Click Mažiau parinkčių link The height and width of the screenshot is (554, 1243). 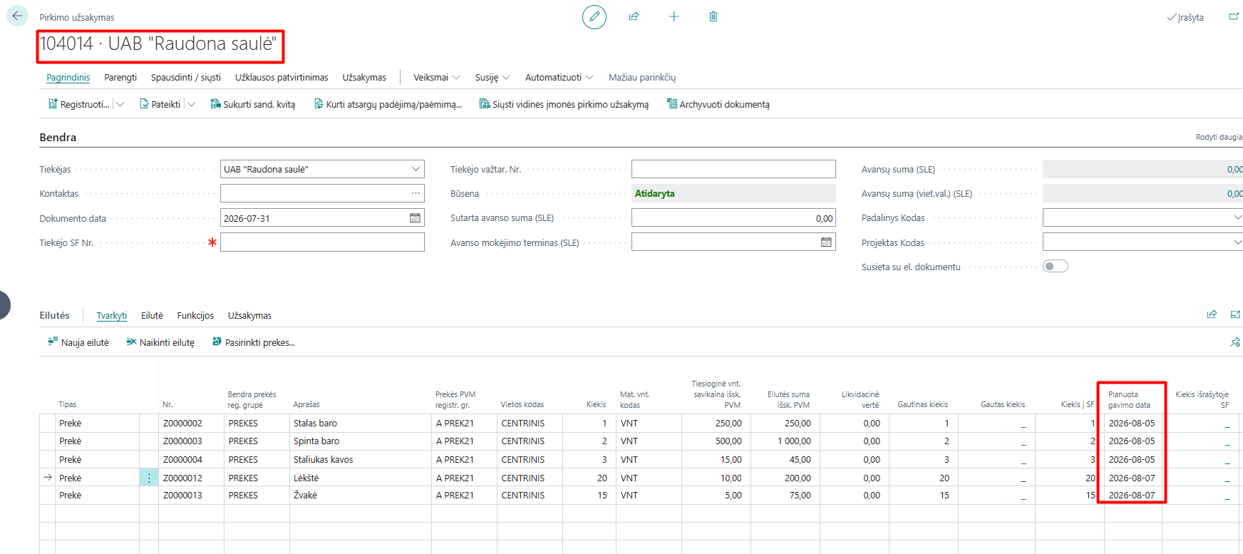pos(642,77)
